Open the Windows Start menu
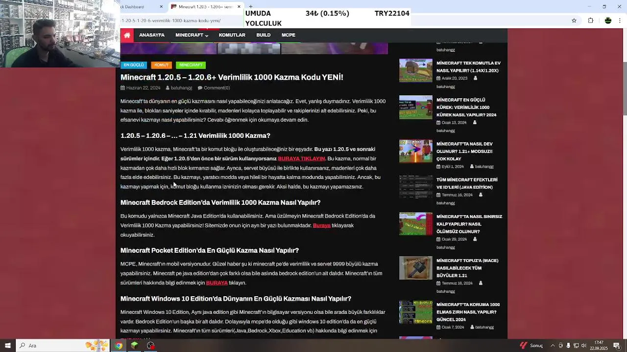Image resolution: width=627 pixels, height=352 pixels. click(8, 346)
